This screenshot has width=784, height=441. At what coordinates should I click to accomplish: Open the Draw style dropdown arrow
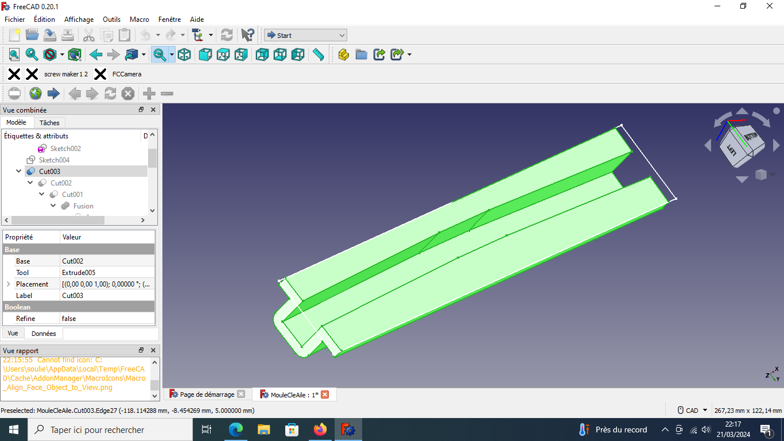coord(62,55)
